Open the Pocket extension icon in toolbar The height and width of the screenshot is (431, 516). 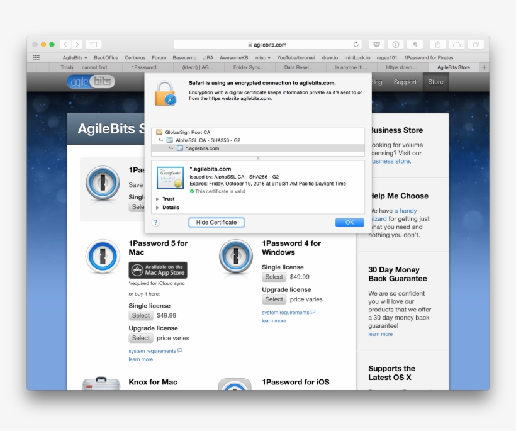click(376, 45)
